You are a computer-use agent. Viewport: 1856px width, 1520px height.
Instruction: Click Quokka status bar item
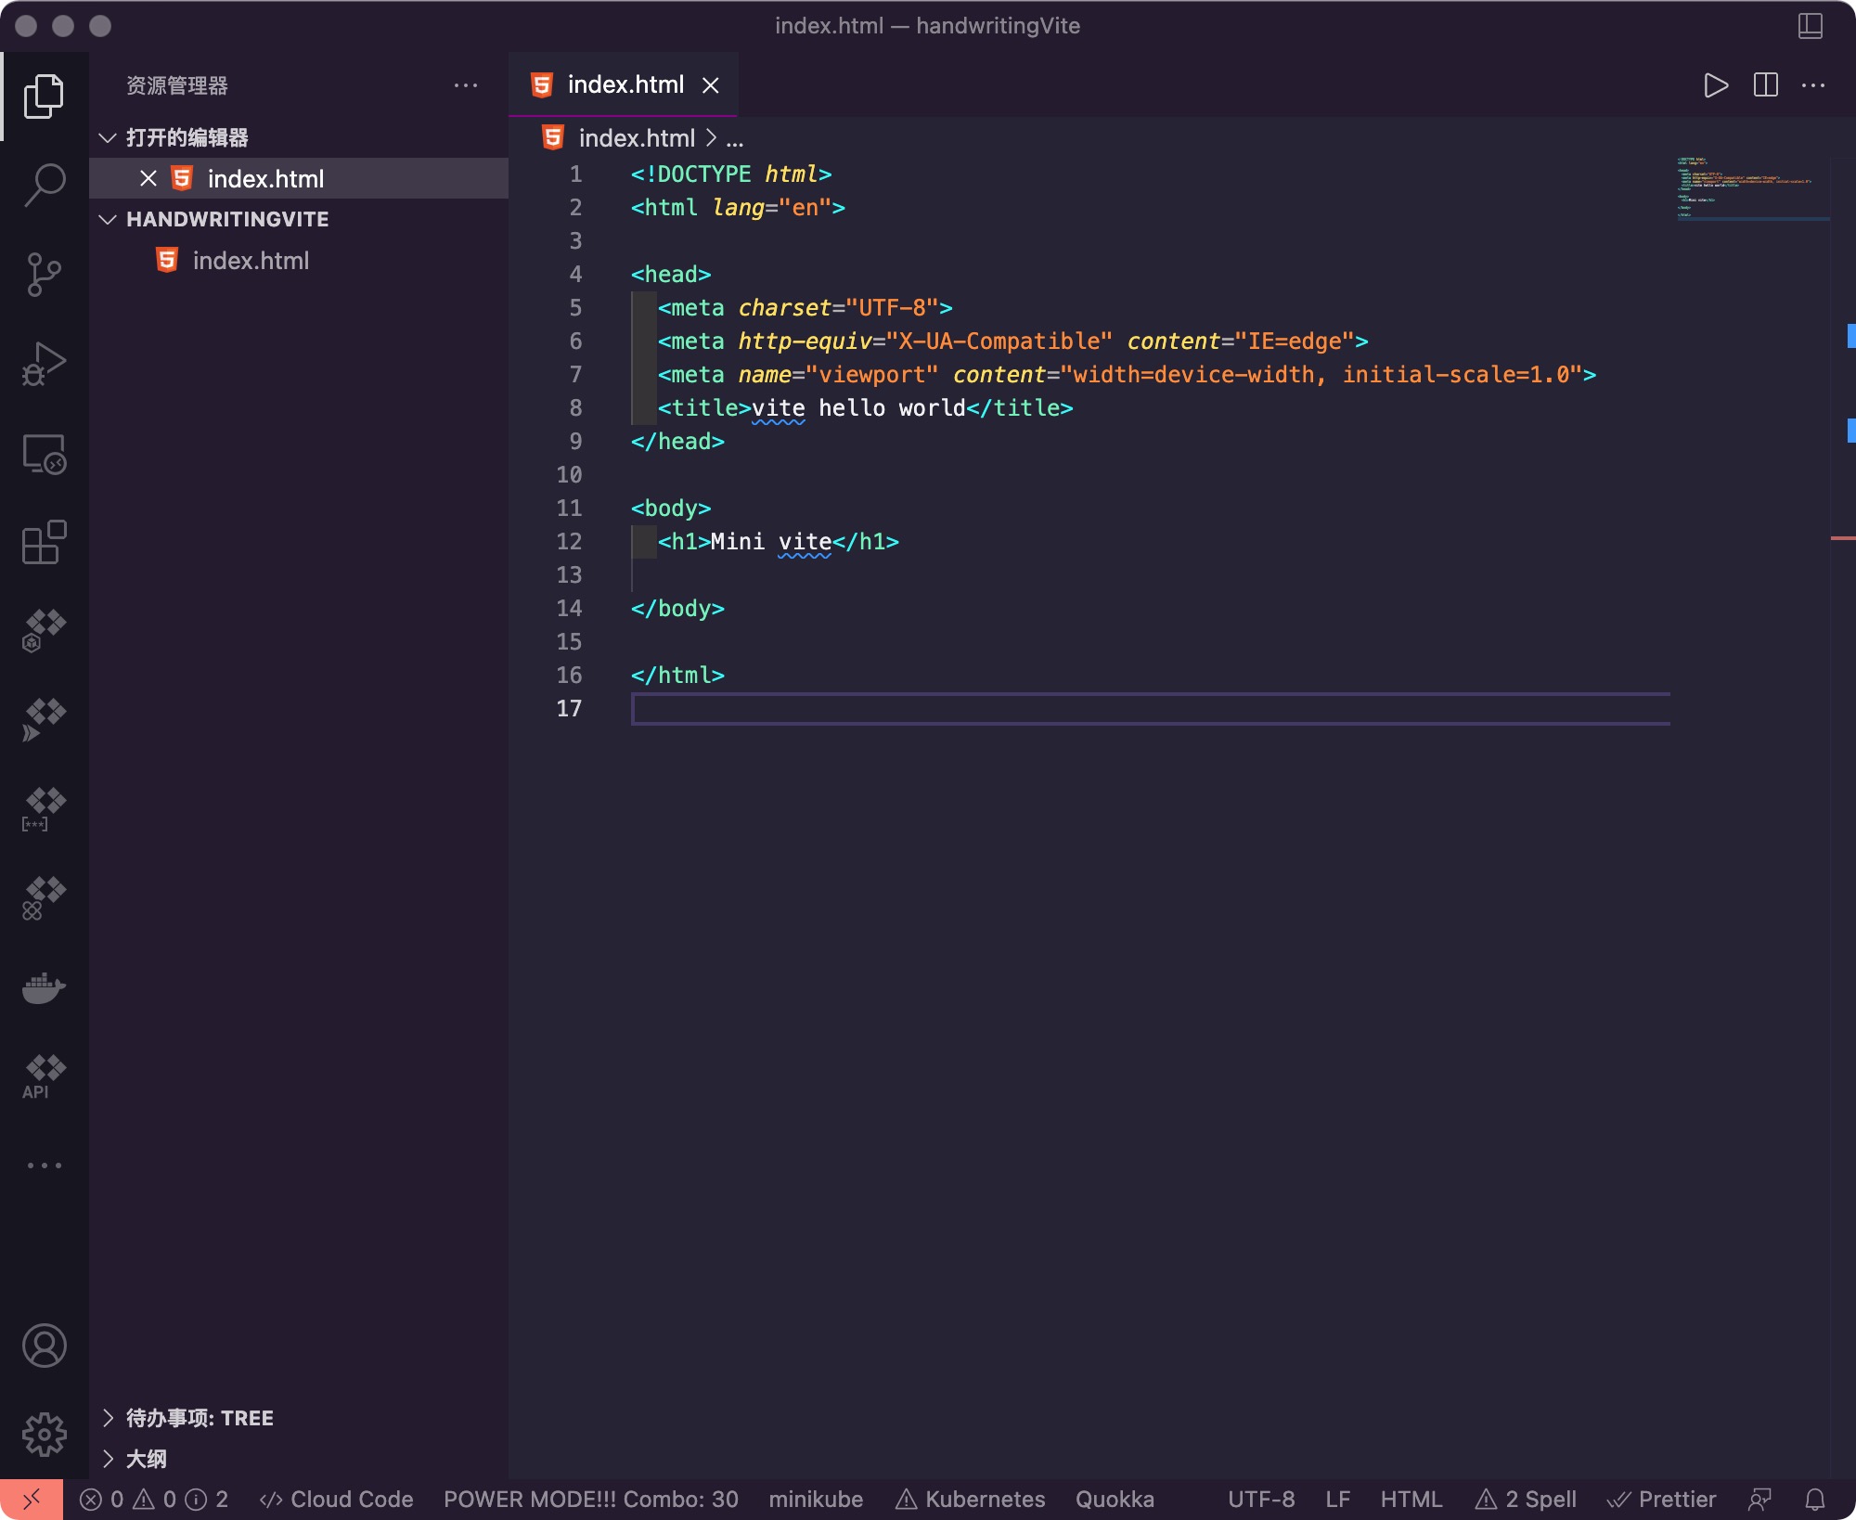tap(1115, 1499)
